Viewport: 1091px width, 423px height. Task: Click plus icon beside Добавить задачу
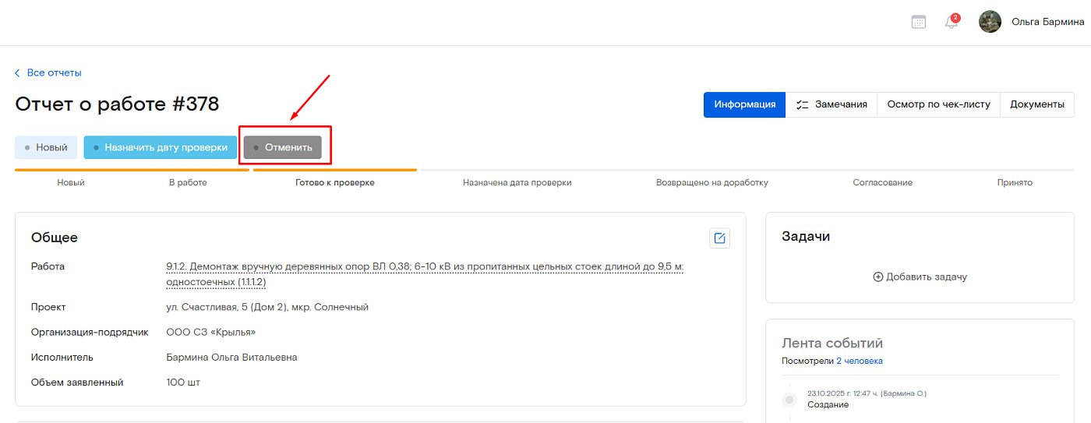pyautogui.click(x=878, y=277)
